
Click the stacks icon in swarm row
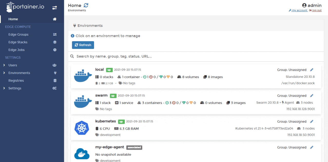pyautogui.click(x=97, y=103)
